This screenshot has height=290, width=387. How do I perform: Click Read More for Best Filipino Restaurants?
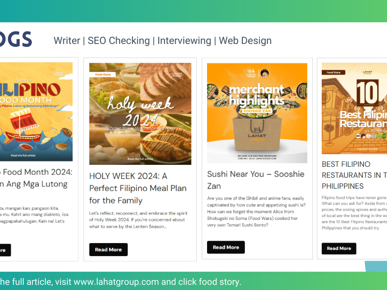pos(339,248)
